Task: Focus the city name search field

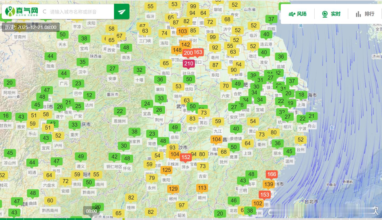Action: (x=77, y=12)
